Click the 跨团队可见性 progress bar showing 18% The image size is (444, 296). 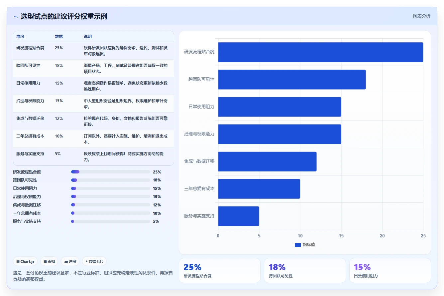click(x=111, y=180)
